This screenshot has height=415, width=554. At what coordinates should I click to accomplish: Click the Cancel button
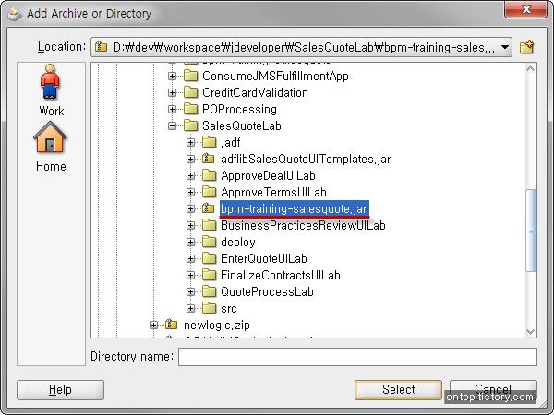493,389
